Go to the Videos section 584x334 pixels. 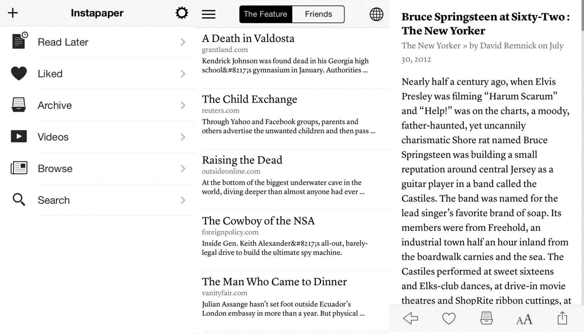[53, 137]
